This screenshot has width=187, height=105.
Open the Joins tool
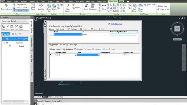pos(86,7)
